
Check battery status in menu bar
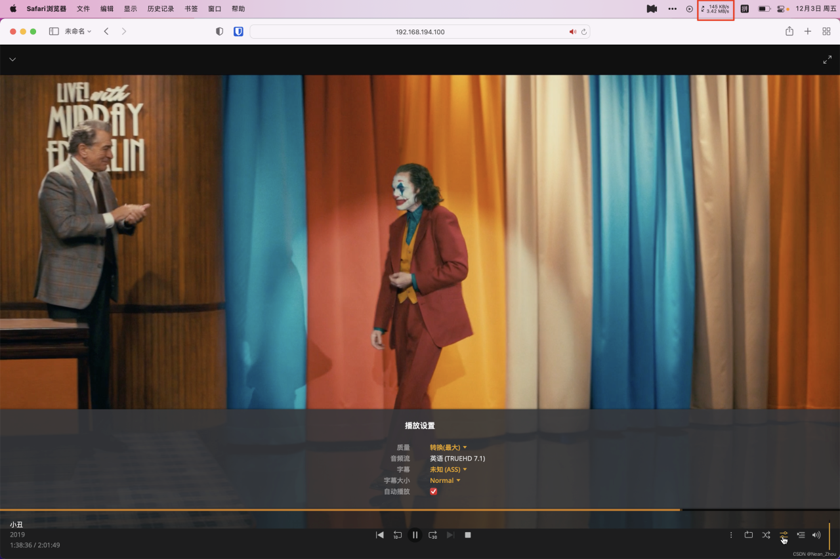coord(765,9)
